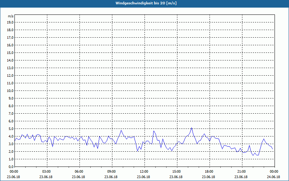Click the 19,0 y-axis label
289x181 pixels.
(x=10, y=22)
